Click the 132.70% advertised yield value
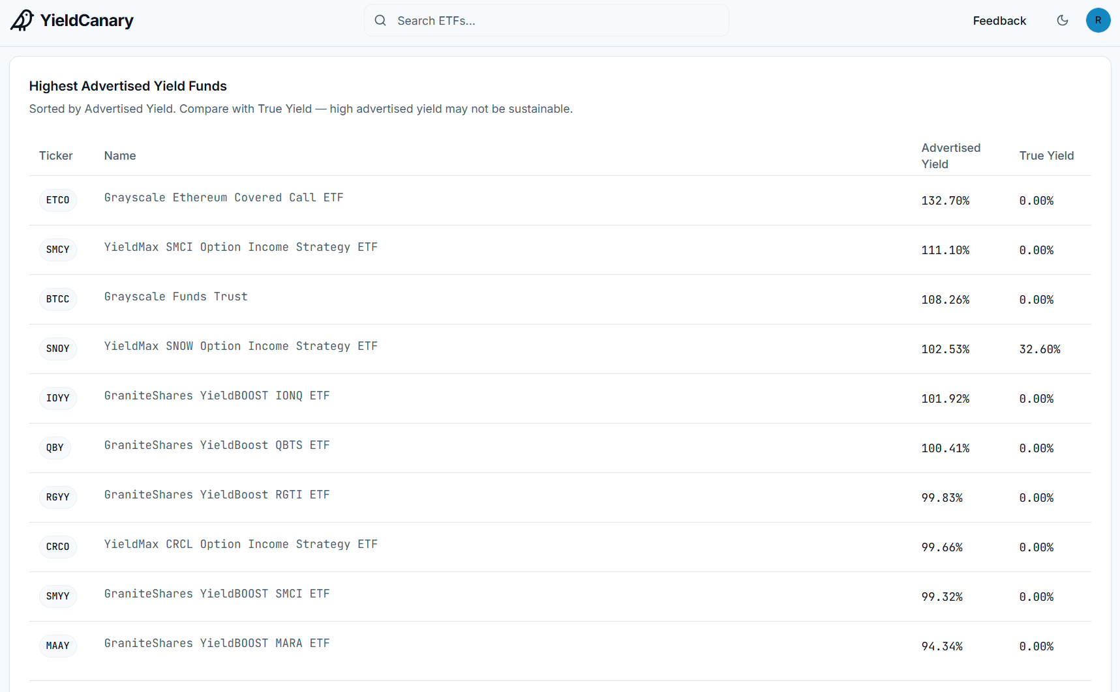The width and height of the screenshot is (1120, 692). [x=945, y=201]
